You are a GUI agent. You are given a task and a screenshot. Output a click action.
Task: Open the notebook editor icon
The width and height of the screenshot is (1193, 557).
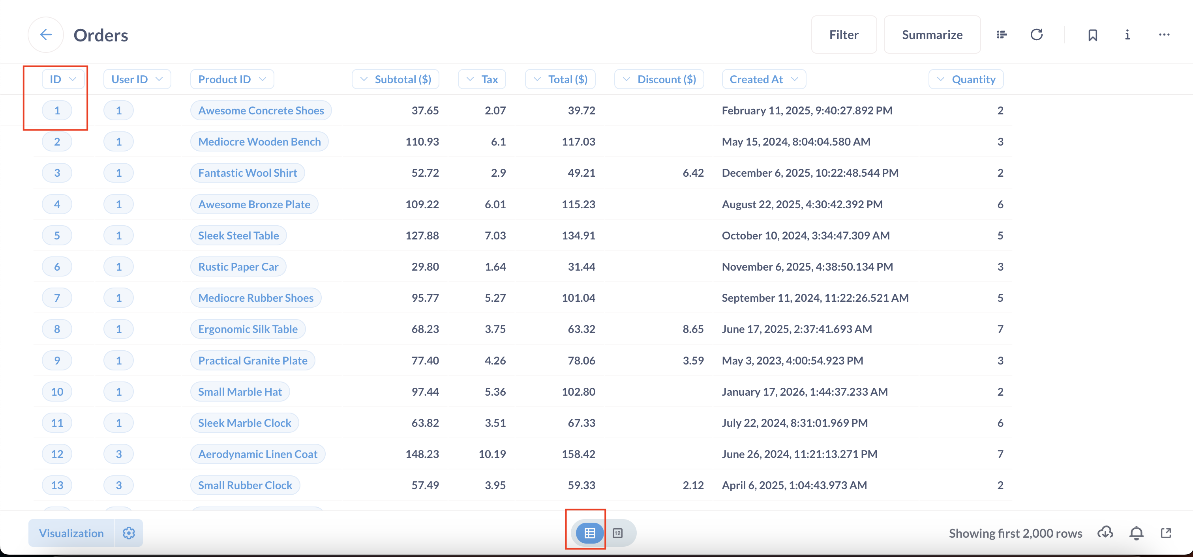pyautogui.click(x=1002, y=34)
